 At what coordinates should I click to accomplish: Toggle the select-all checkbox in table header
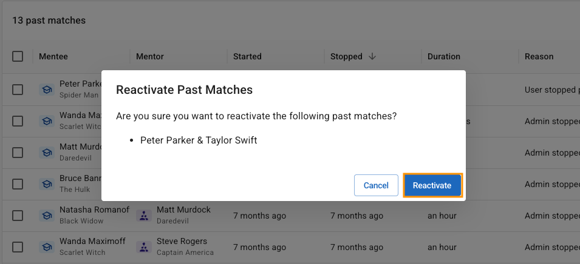[x=18, y=56]
